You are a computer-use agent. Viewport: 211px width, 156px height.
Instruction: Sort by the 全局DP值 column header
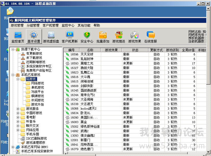(x=188, y=50)
